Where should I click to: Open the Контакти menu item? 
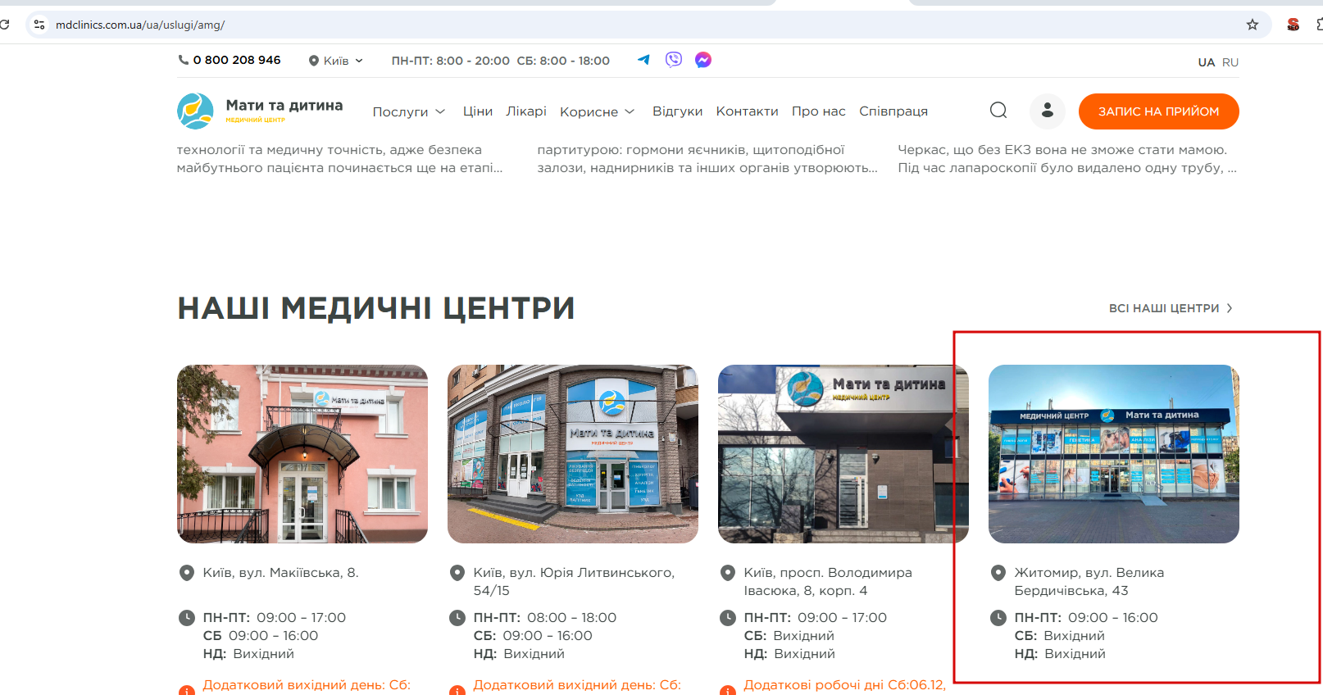[748, 111]
